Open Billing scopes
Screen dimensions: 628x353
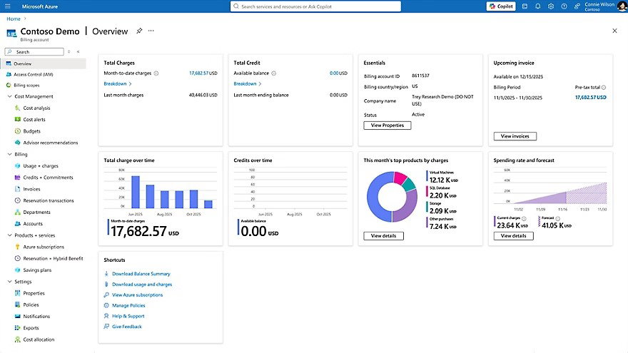tap(26, 86)
